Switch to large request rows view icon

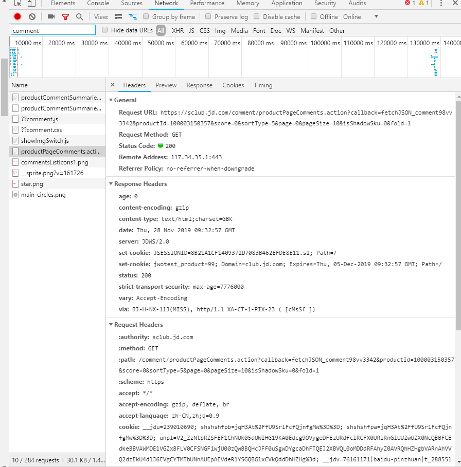click(118, 16)
